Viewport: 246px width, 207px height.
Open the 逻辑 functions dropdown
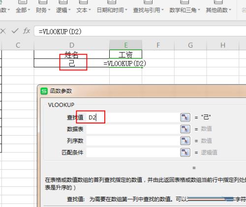click(63, 10)
